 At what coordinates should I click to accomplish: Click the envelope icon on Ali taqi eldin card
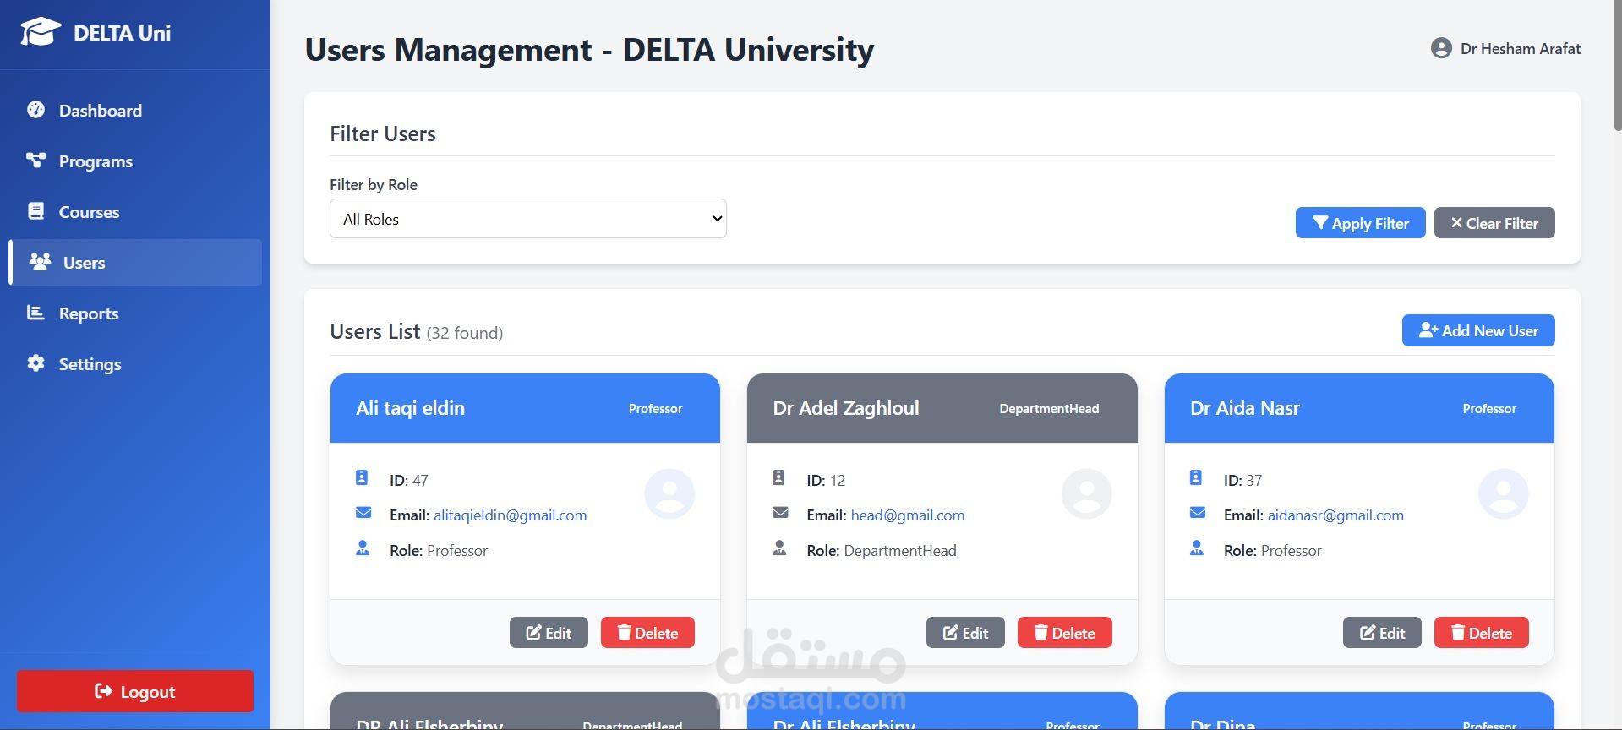363,513
